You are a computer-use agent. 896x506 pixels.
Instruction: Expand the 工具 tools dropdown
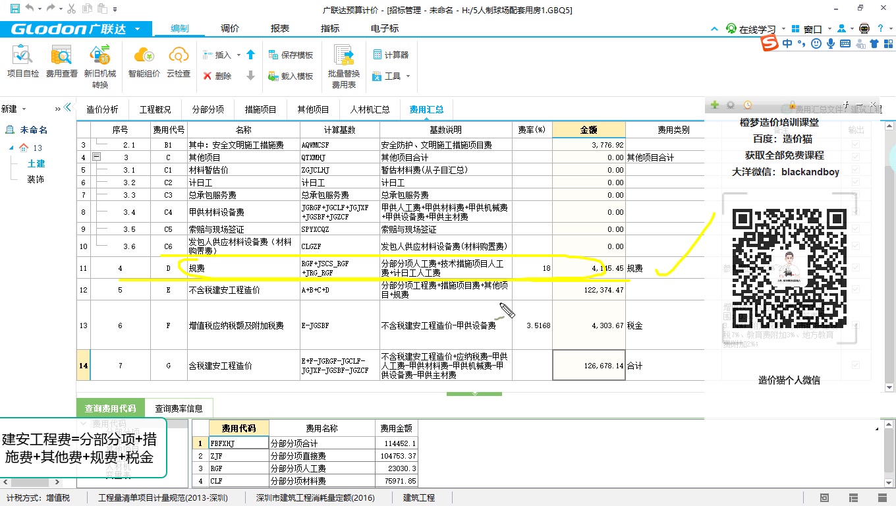pyautogui.click(x=408, y=76)
